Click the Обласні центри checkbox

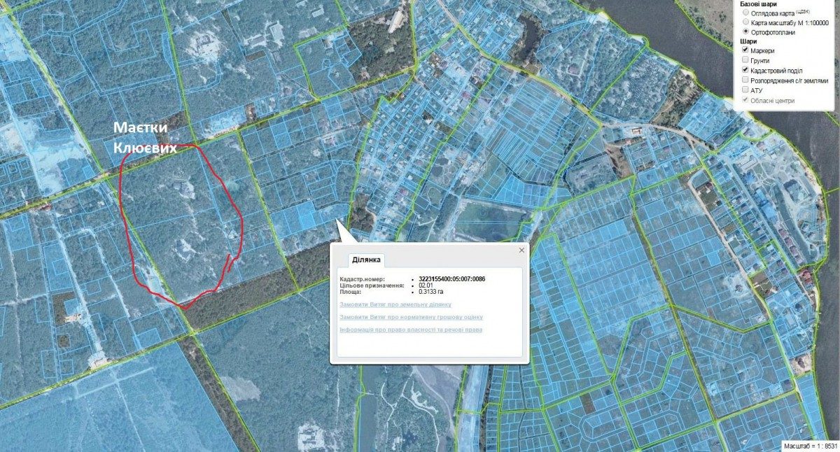pyautogui.click(x=746, y=101)
